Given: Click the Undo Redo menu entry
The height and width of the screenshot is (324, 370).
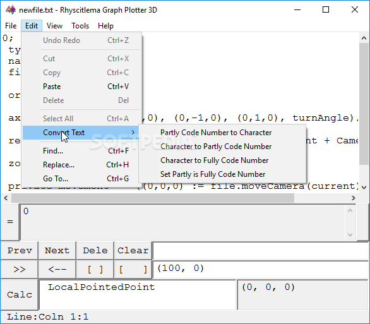Looking at the screenshot, I should [x=81, y=40].
